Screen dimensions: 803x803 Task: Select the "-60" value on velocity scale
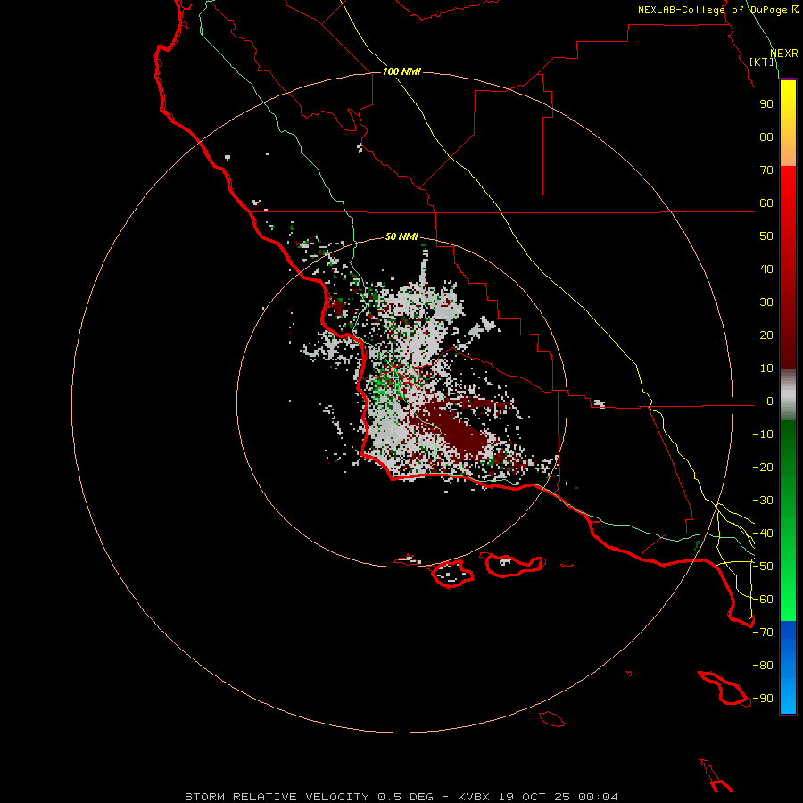point(763,600)
